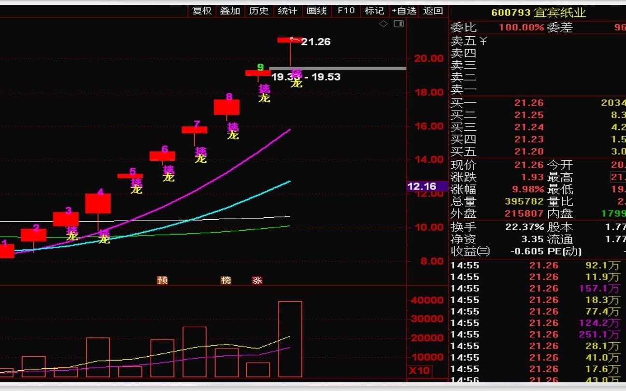The height and width of the screenshot is (391, 626).
Task: Select candle numbered 7
Action: [195, 130]
